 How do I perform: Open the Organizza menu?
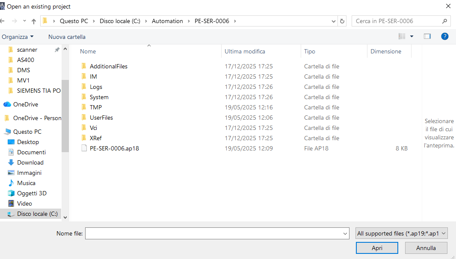18,37
